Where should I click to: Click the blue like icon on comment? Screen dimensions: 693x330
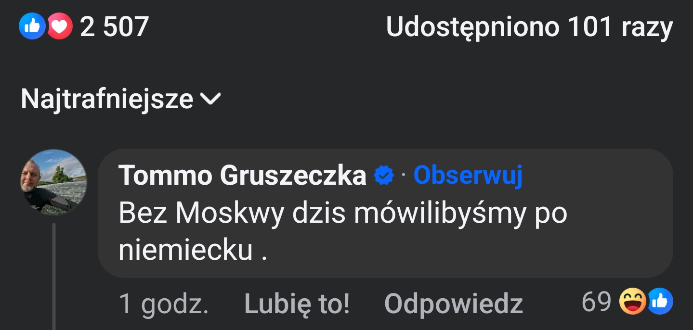[x=660, y=303]
